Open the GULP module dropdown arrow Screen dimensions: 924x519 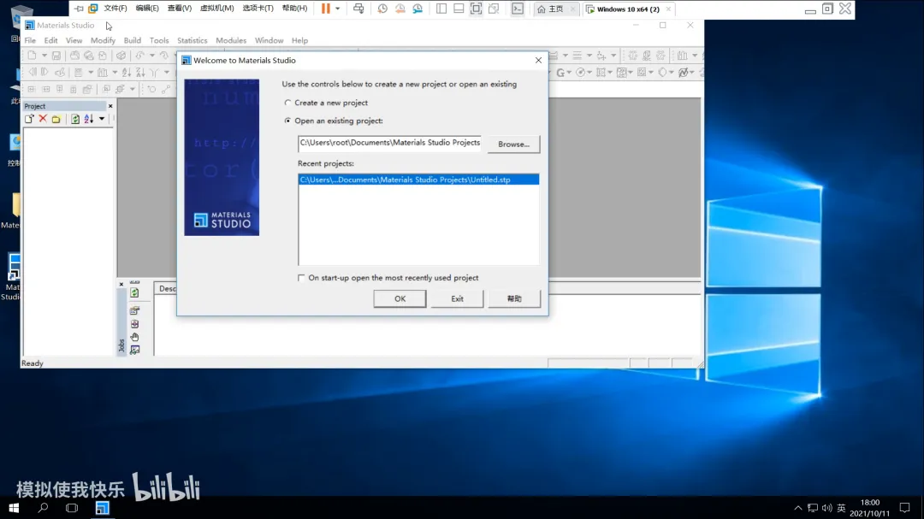[x=569, y=73]
